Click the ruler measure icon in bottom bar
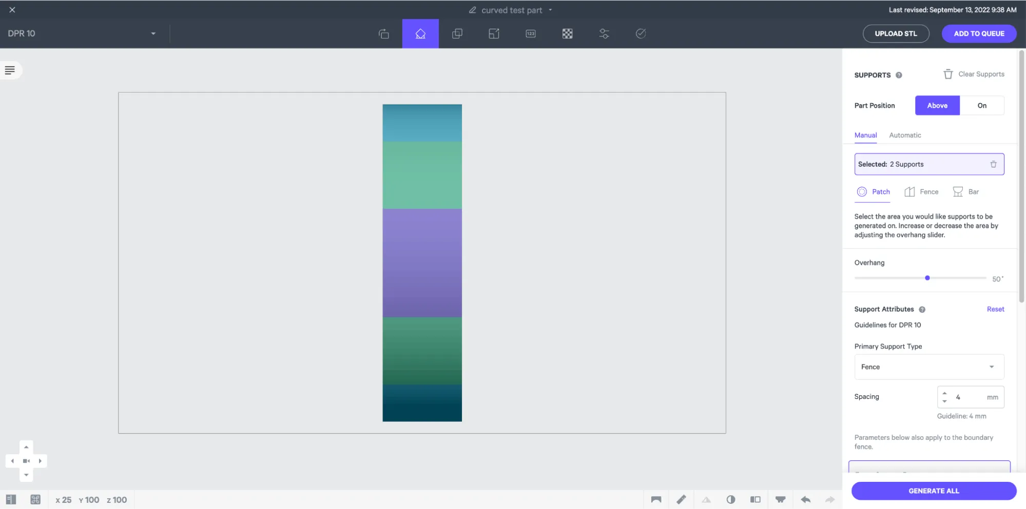Image resolution: width=1026 pixels, height=509 pixels. [x=681, y=499]
